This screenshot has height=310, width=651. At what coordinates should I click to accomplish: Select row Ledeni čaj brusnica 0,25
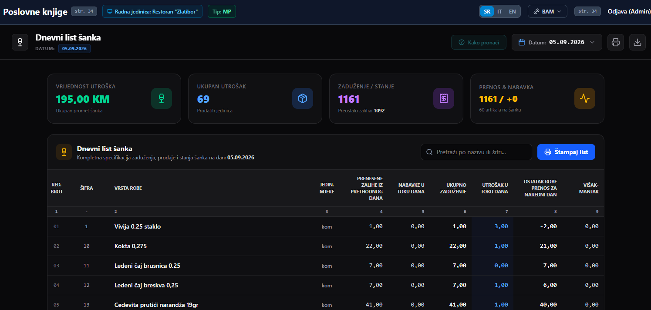click(325, 266)
